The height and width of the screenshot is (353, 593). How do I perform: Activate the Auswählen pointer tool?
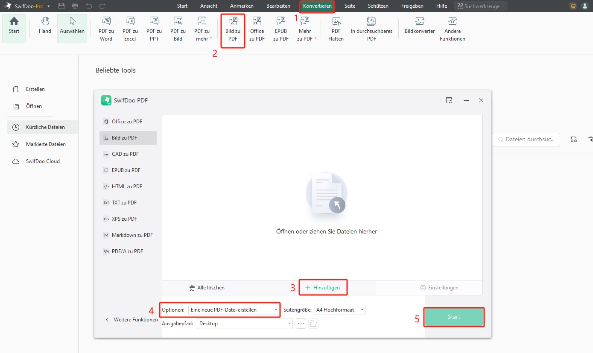coord(72,28)
